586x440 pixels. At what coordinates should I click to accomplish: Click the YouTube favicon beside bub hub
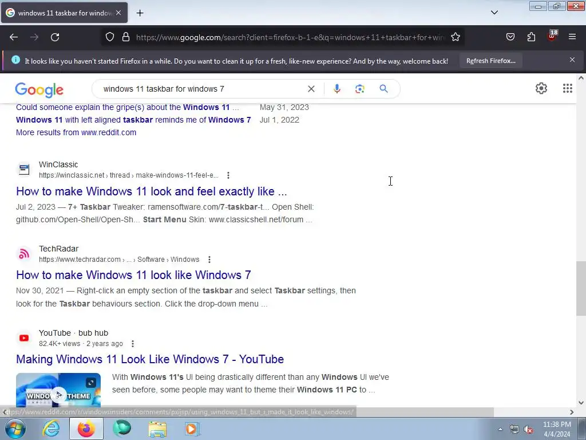(x=24, y=338)
